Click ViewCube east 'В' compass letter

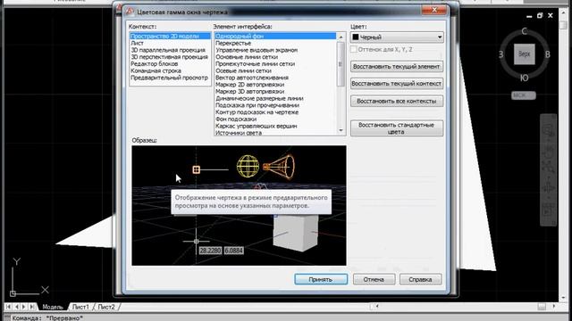(x=548, y=54)
